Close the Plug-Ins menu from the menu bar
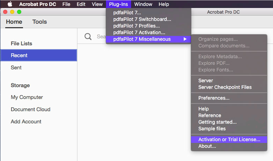 [119, 4]
